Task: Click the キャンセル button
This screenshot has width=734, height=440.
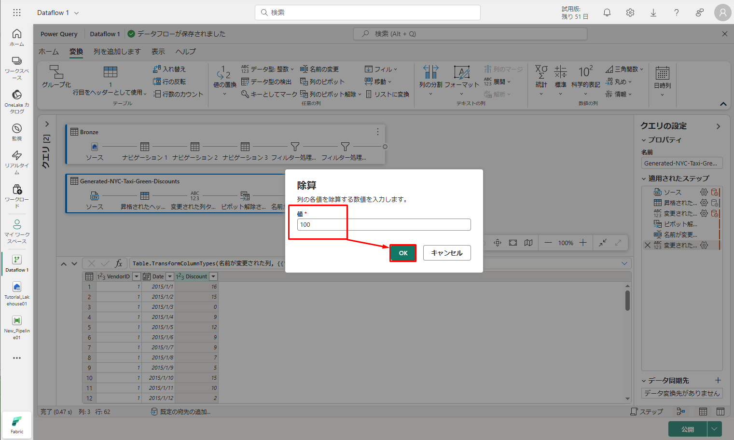Action: (x=446, y=253)
